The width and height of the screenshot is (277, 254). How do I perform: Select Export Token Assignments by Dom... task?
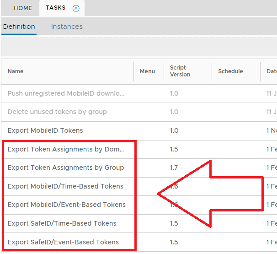pos(66,149)
